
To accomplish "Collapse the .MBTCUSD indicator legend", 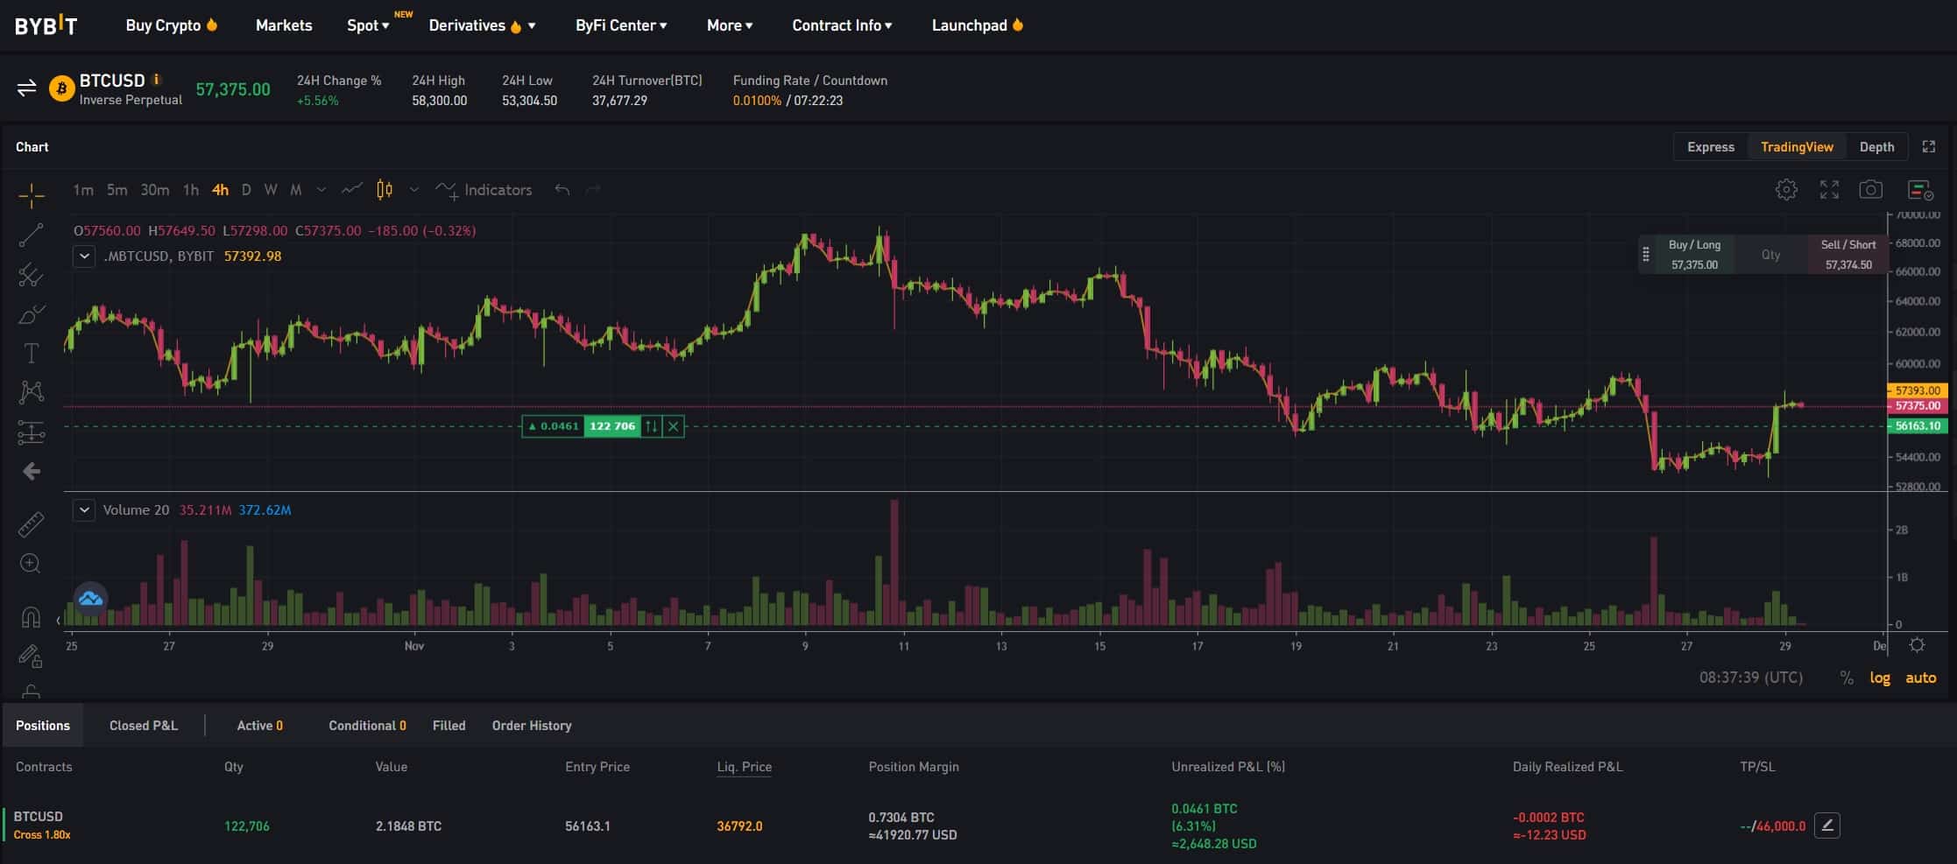I will pos(84,256).
